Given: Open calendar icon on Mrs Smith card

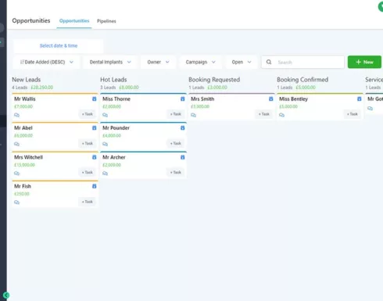Looking at the screenshot, I should pos(271,99).
